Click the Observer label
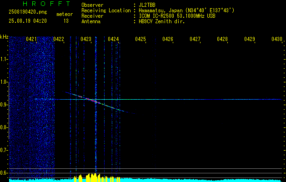The width and height of the screenshot is (286, 182). [x=92, y=5]
